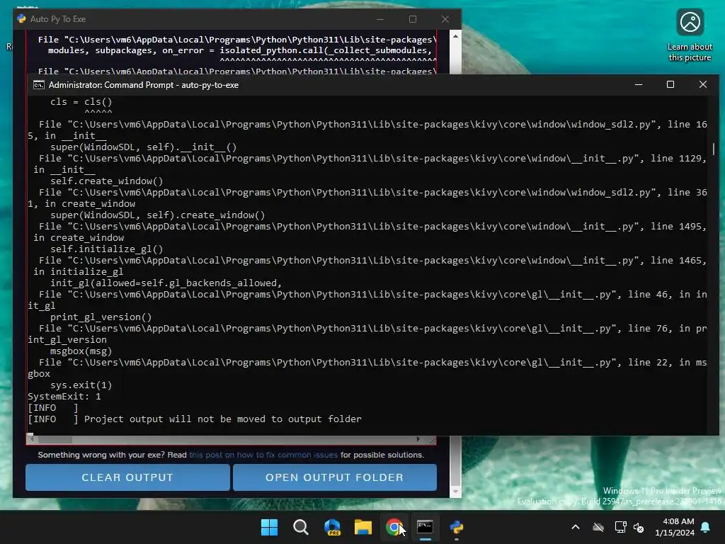Switch to Command Prompt taskbar icon
Viewport: 725px width, 544px height.
click(x=425, y=527)
